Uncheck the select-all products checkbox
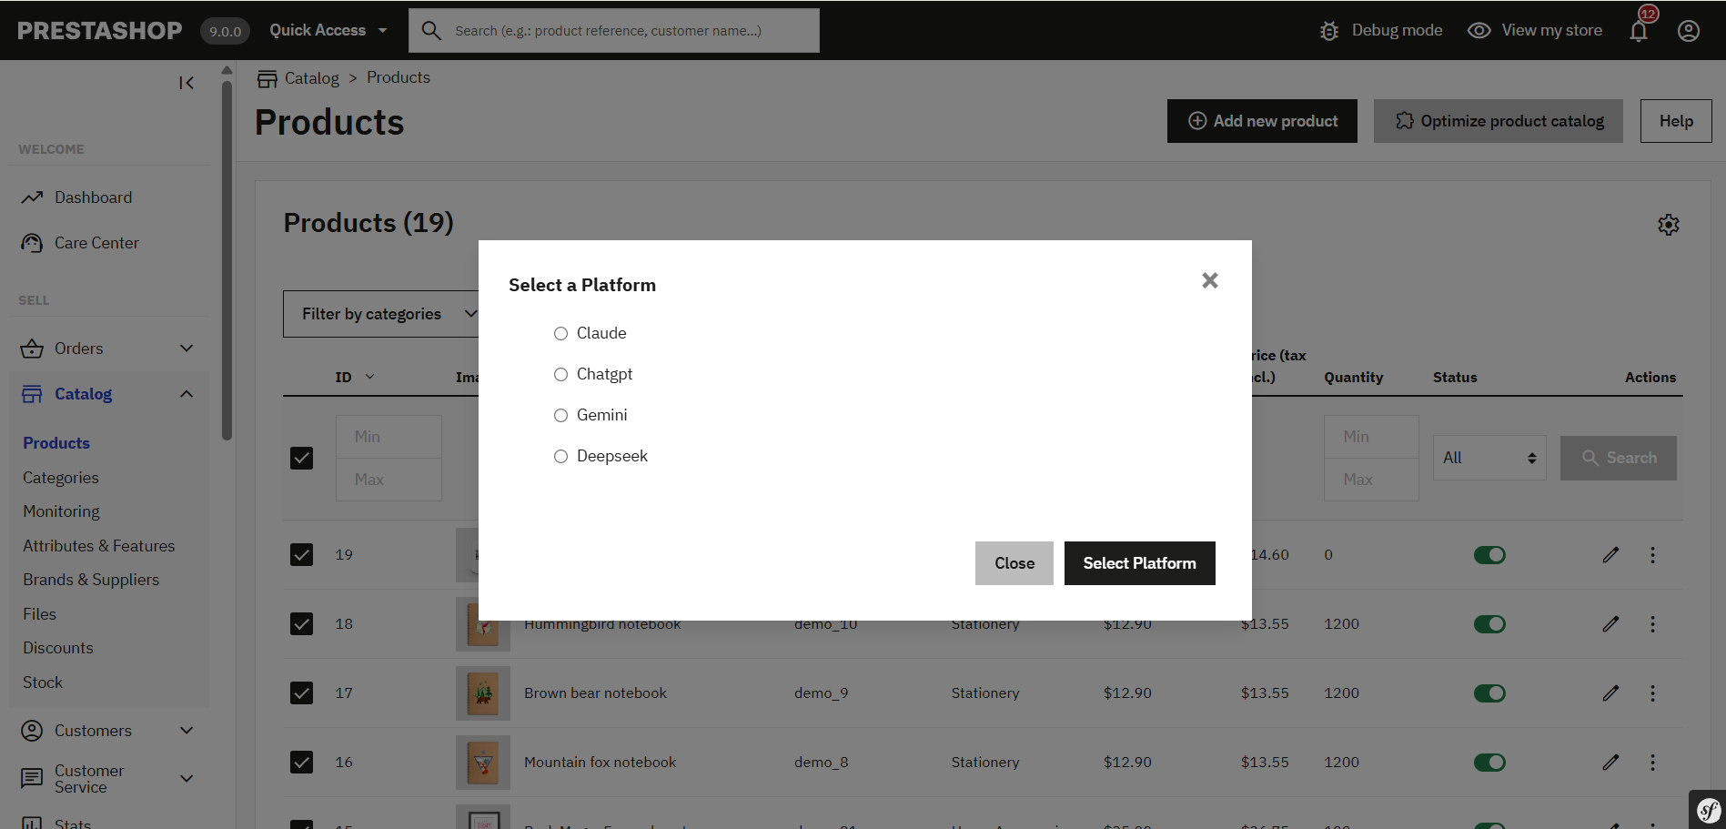This screenshot has width=1726, height=829. [x=301, y=458]
